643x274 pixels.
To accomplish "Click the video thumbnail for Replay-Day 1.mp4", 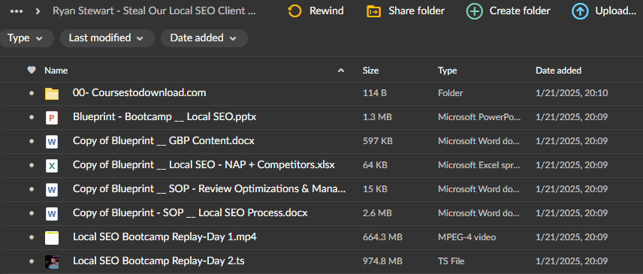I will [52, 237].
